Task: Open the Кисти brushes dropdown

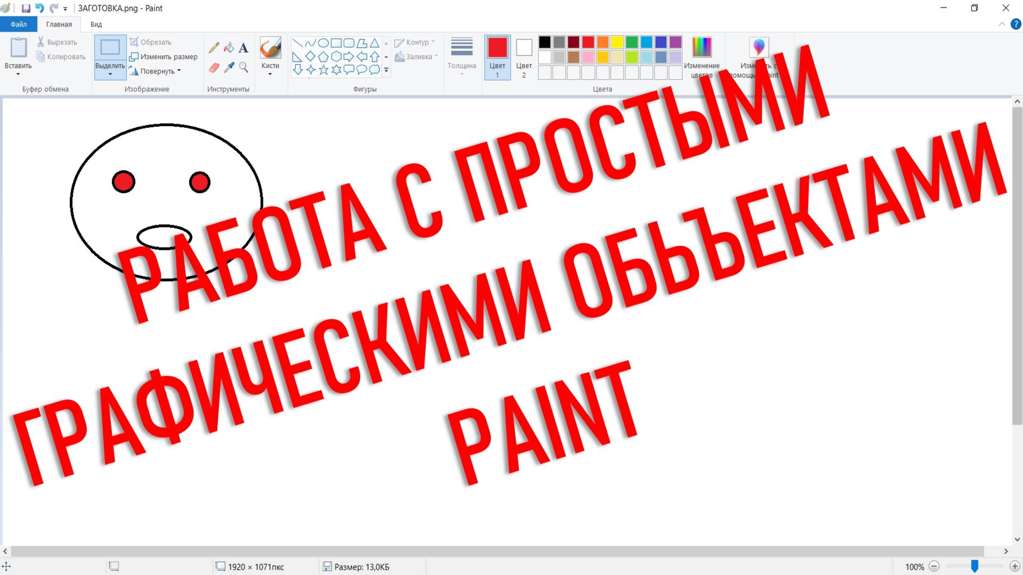Action: [x=270, y=74]
